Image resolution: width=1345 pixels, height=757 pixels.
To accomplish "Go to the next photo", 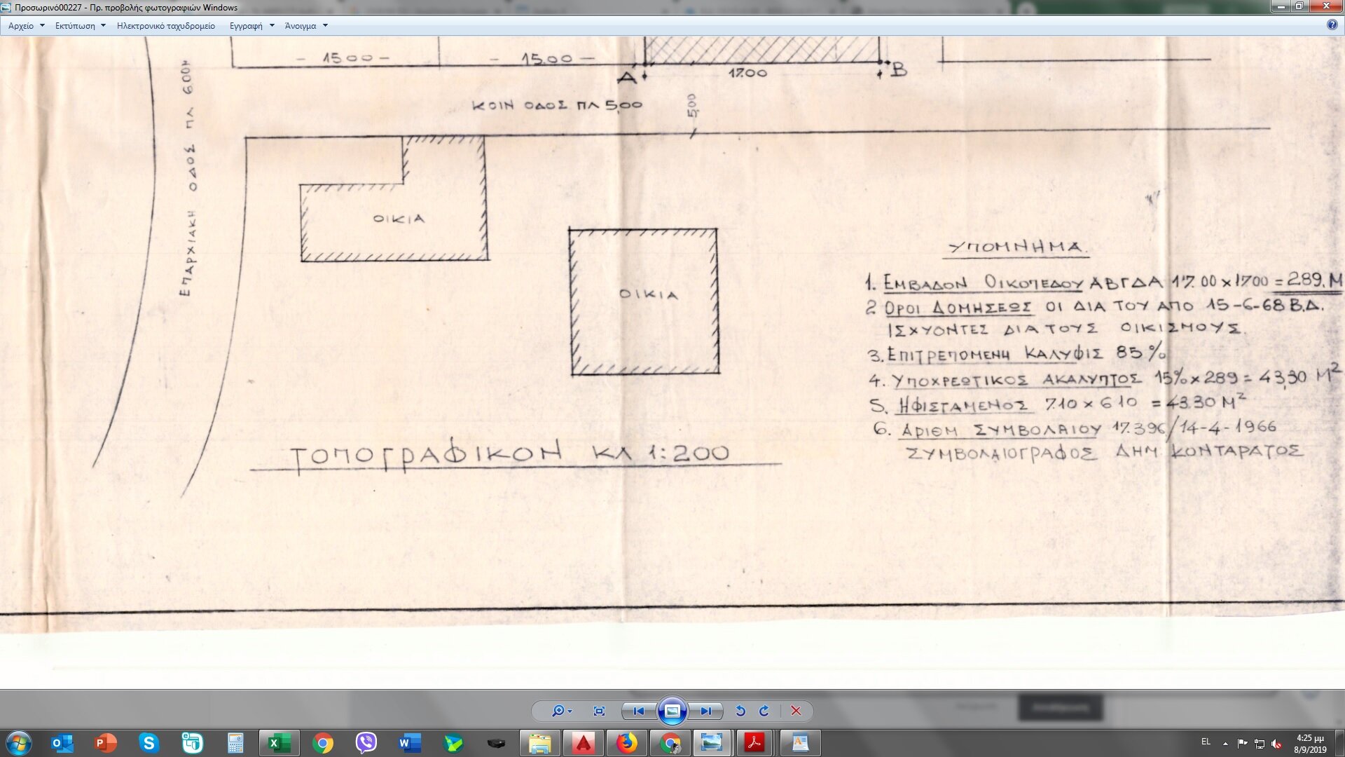I will pyautogui.click(x=705, y=711).
